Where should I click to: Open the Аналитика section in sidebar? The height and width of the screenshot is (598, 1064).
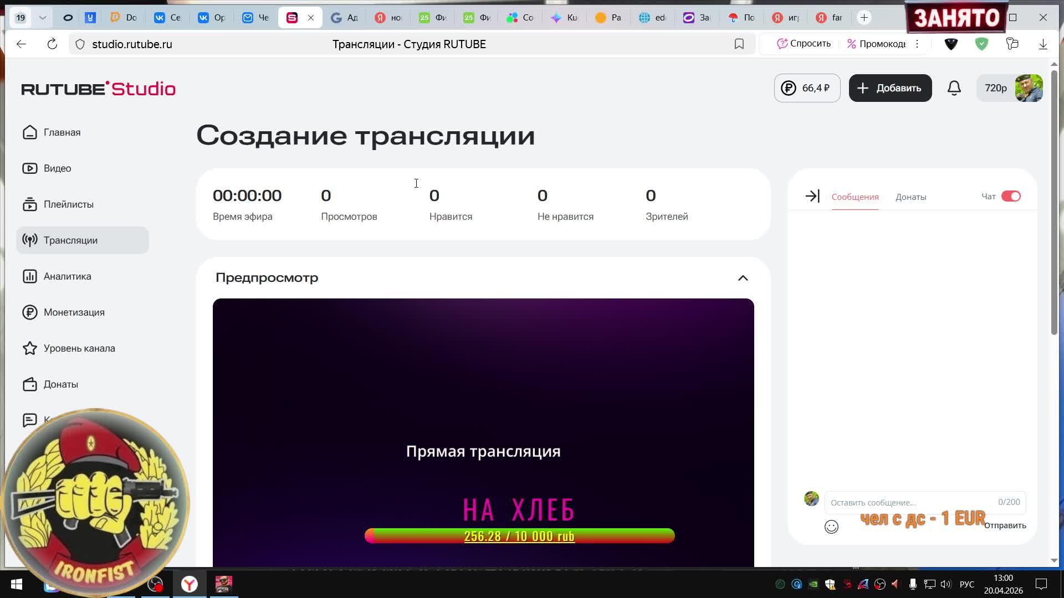tap(66, 276)
